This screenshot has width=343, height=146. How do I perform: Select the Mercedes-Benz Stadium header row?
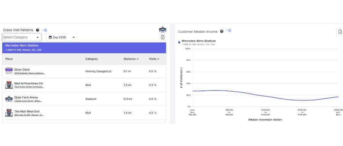coord(84,48)
